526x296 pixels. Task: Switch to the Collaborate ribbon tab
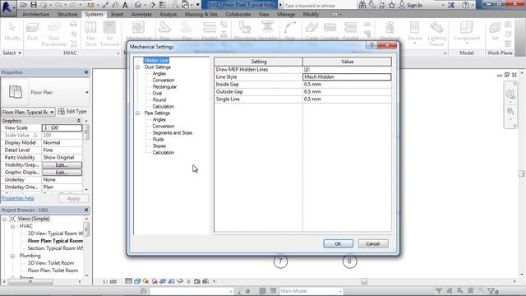pyautogui.click(x=238, y=15)
